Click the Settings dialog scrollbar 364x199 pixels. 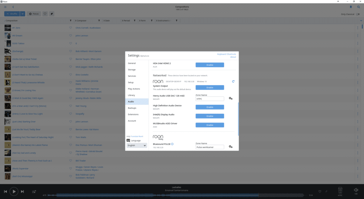pyautogui.click(x=238, y=119)
